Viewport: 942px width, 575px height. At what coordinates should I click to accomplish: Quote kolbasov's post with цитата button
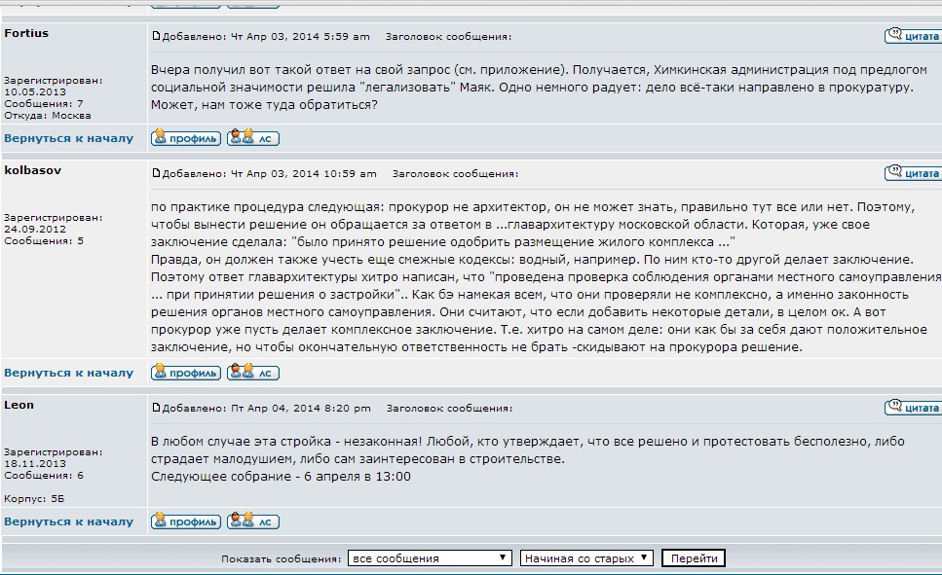(x=912, y=173)
